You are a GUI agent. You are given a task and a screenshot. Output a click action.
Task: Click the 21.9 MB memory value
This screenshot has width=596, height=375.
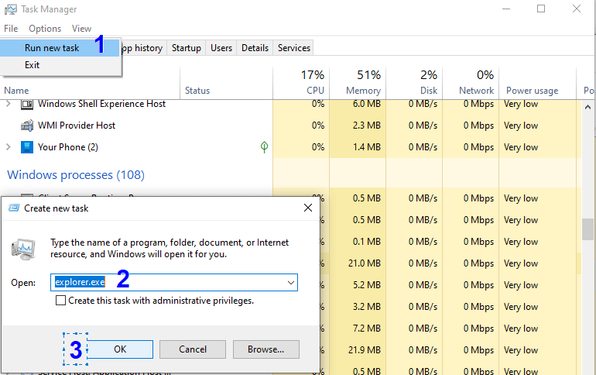click(364, 350)
